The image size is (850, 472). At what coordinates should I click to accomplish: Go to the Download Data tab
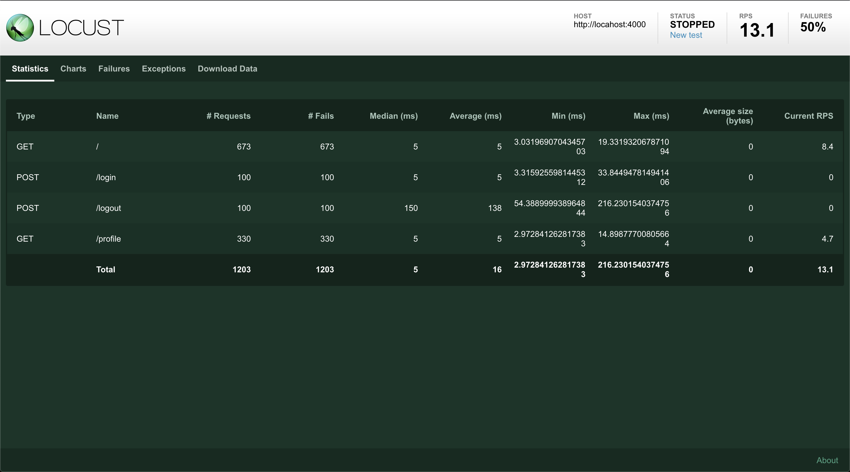pyautogui.click(x=227, y=69)
